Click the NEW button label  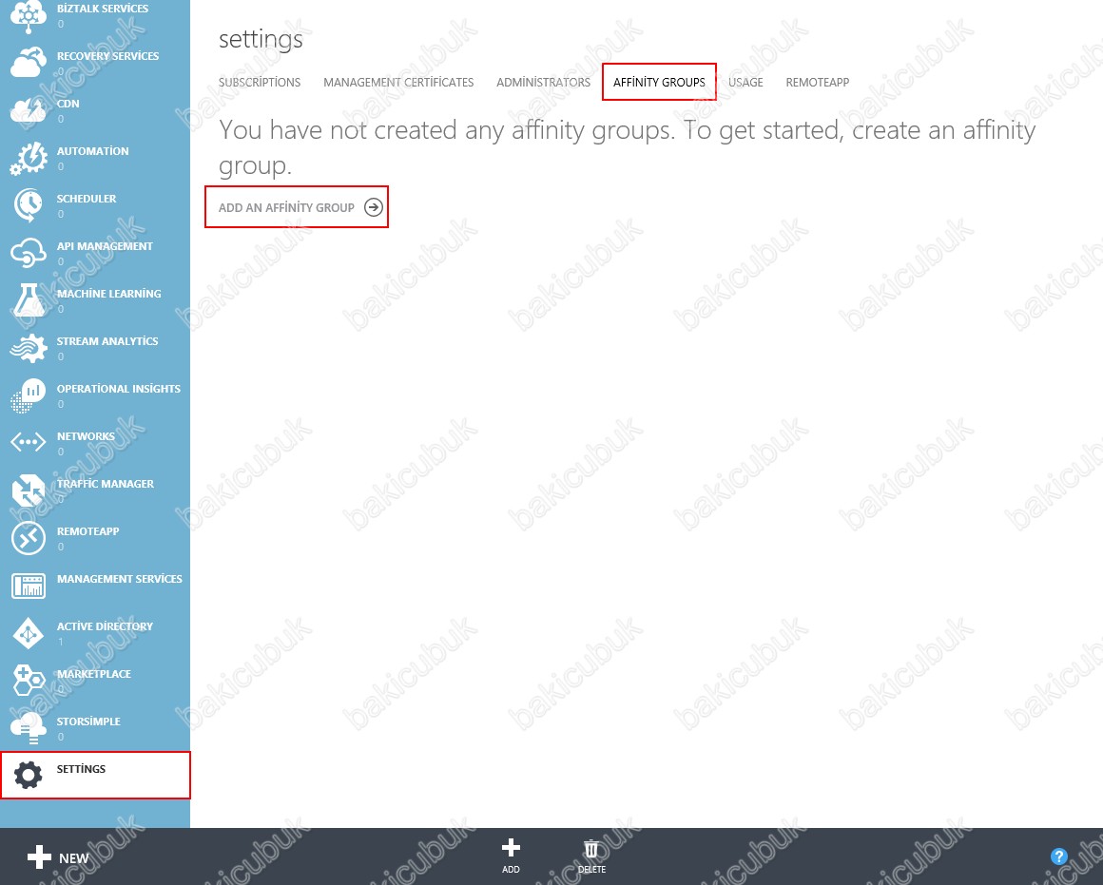[74, 858]
